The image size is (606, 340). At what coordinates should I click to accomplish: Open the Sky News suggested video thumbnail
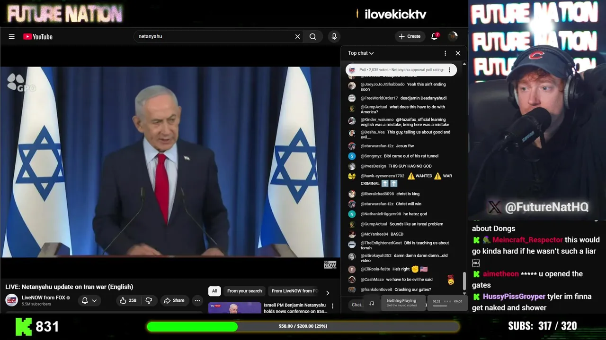point(235,308)
